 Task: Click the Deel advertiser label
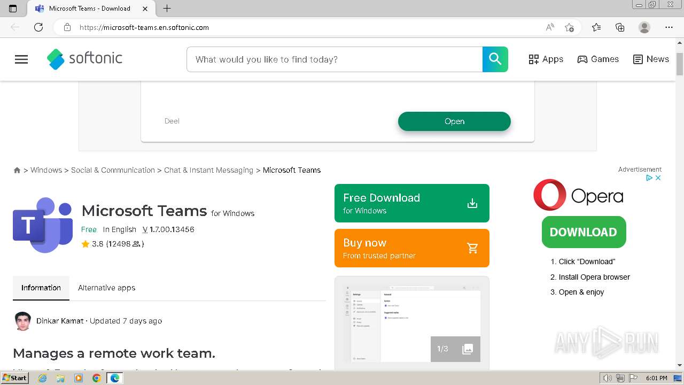tap(172, 121)
